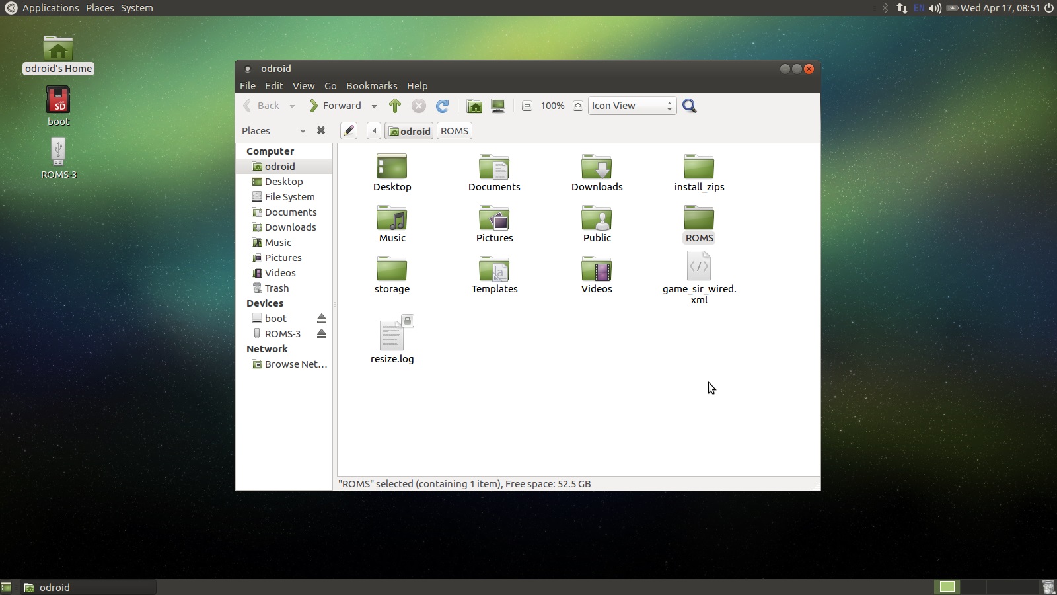This screenshot has width=1057, height=595.
Task: Select File System in the sidebar
Action: tap(289, 197)
